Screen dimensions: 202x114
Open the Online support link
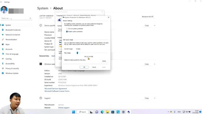tap(64, 108)
